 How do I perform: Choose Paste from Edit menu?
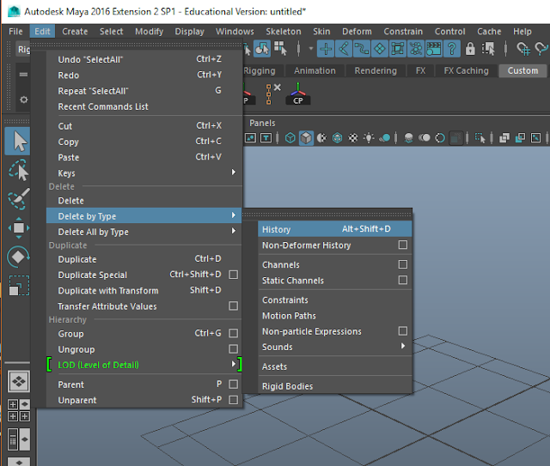(144, 157)
